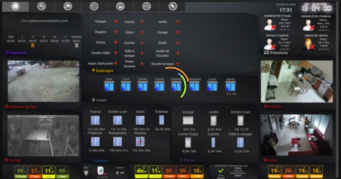The height and width of the screenshot is (179, 341).
Task: Open the Salle à manger door icon
Action: click(x=240, y=142)
